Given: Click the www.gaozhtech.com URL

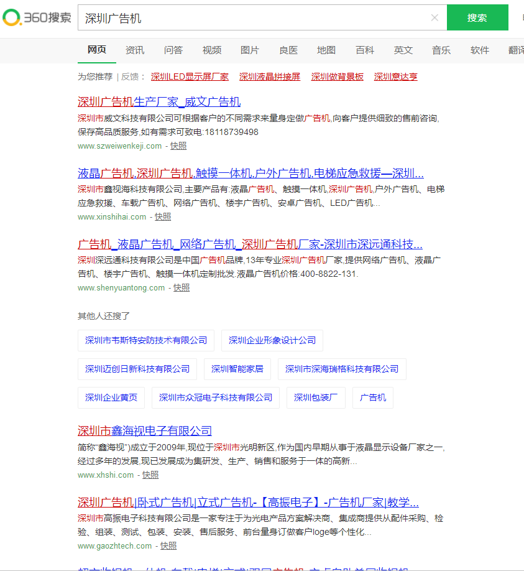Looking at the screenshot, I should point(114,546).
